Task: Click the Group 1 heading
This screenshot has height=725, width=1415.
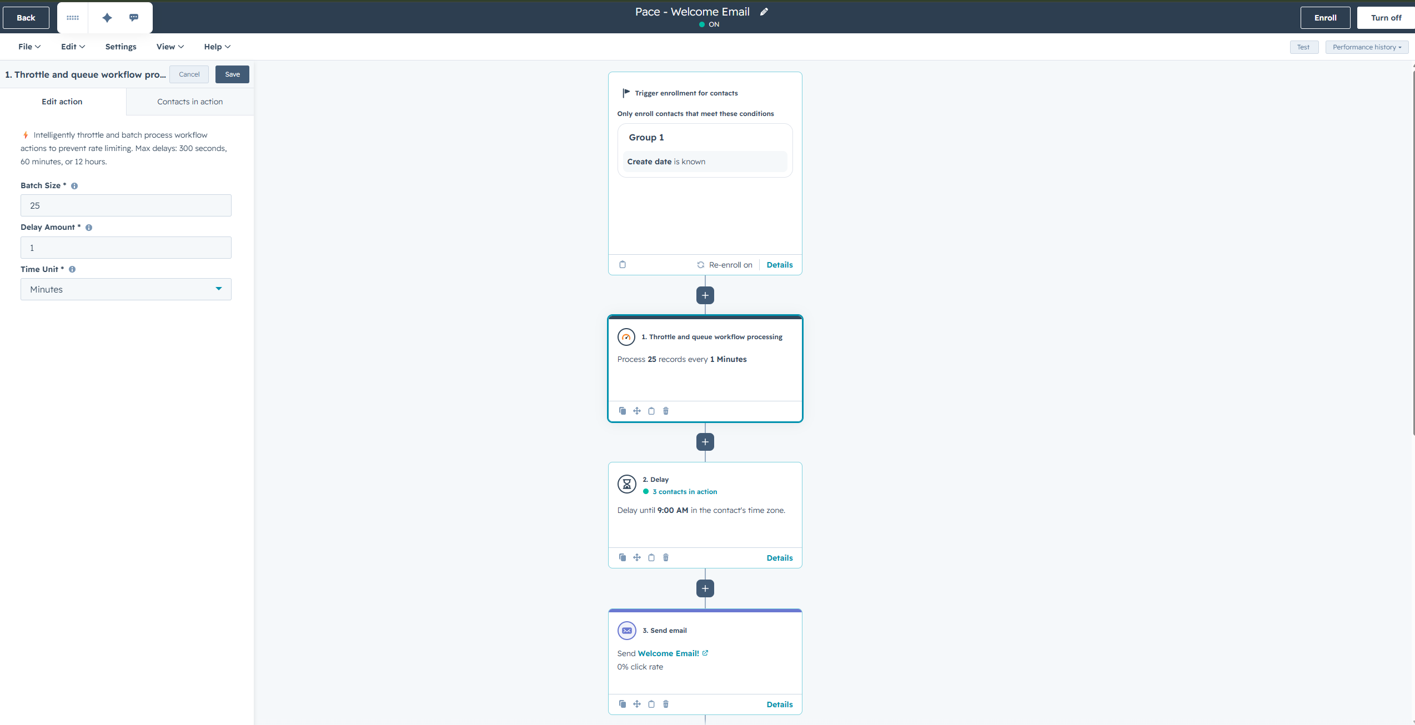Action: tap(646, 137)
